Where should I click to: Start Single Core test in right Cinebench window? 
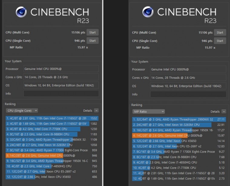(x=220, y=41)
